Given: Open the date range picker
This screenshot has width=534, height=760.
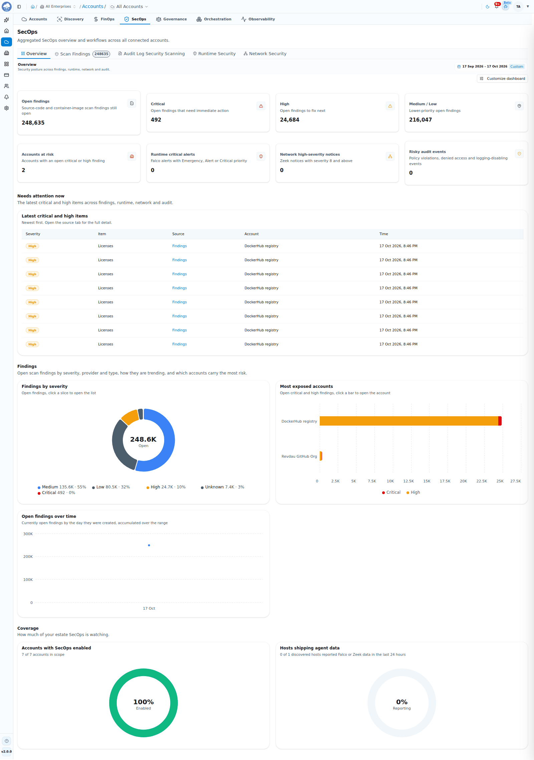Looking at the screenshot, I should point(490,66).
